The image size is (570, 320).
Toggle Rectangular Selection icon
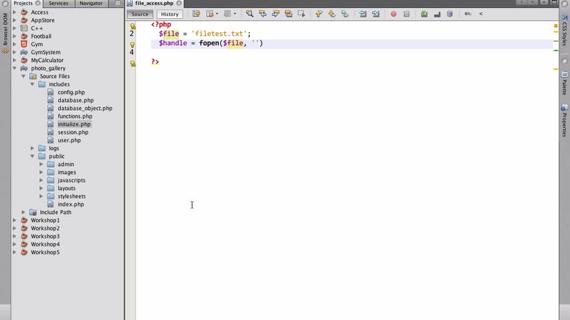pos(302,14)
